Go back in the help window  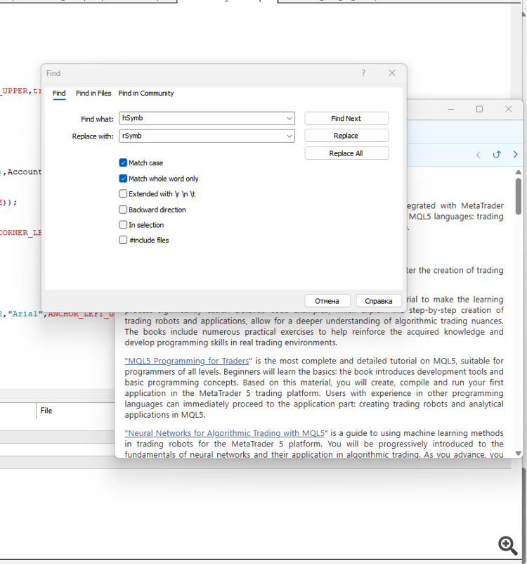pyautogui.click(x=478, y=155)
